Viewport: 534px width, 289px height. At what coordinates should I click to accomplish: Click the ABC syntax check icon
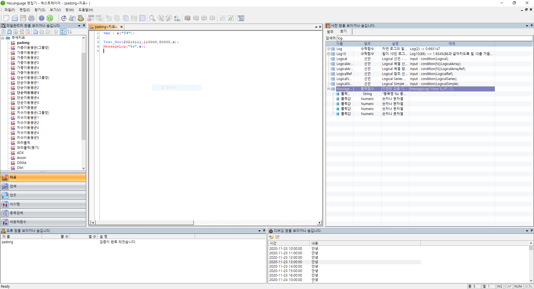[x=64, y=18]
